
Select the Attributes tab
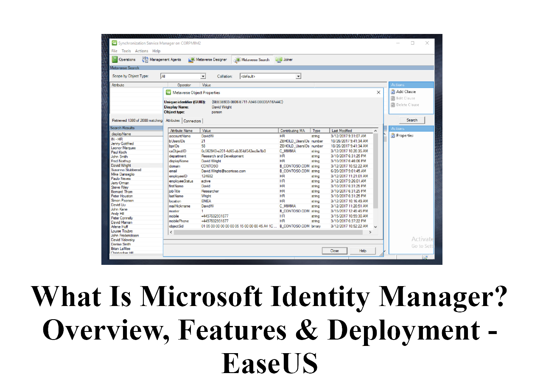(x=173, y=121)
